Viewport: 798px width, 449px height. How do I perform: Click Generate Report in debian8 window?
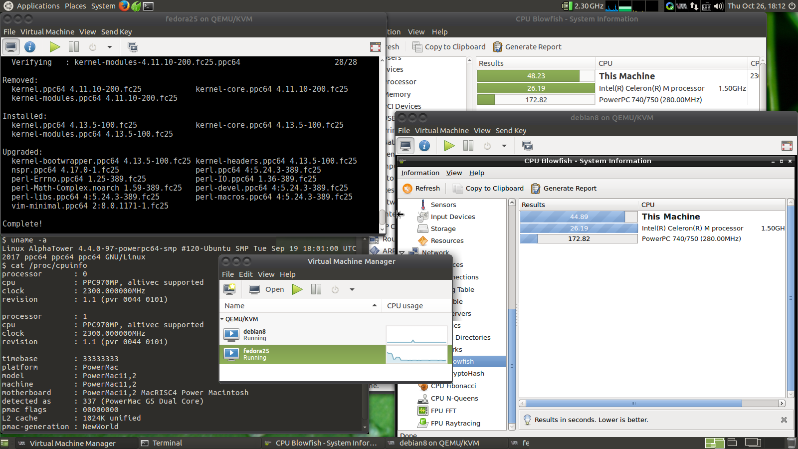coord(564,189)
